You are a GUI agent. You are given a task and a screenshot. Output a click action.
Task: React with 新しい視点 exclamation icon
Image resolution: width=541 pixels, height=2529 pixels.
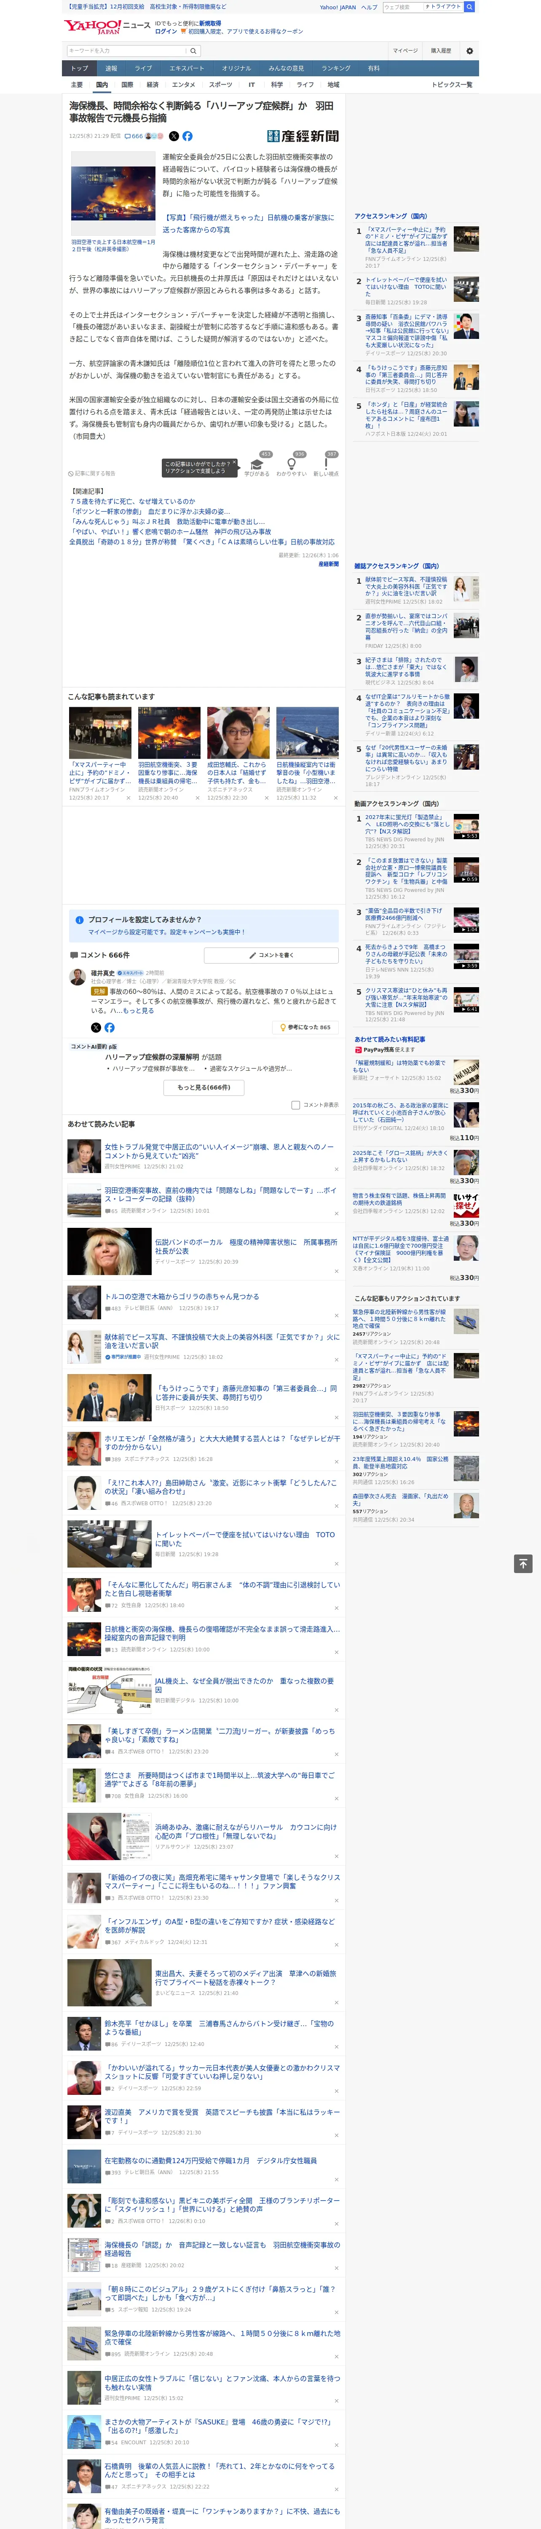[326, 464]
